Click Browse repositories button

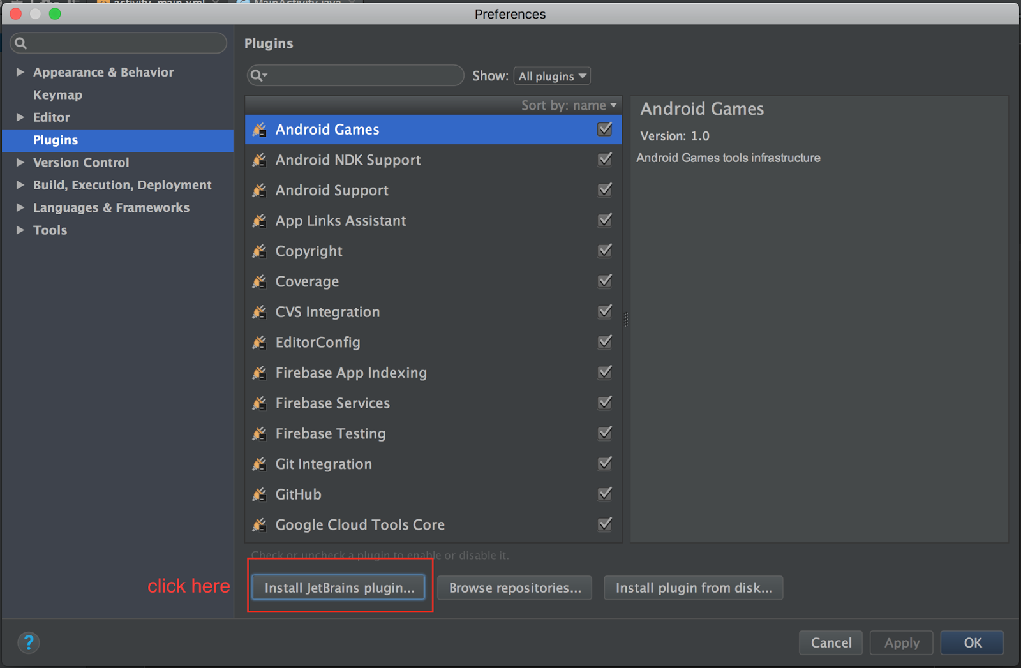click(514, 588)
